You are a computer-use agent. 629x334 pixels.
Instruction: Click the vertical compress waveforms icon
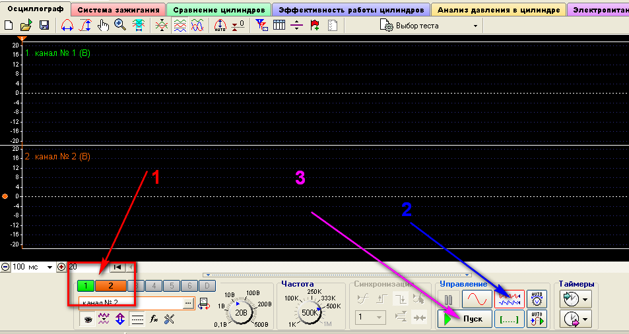[162, 26]
